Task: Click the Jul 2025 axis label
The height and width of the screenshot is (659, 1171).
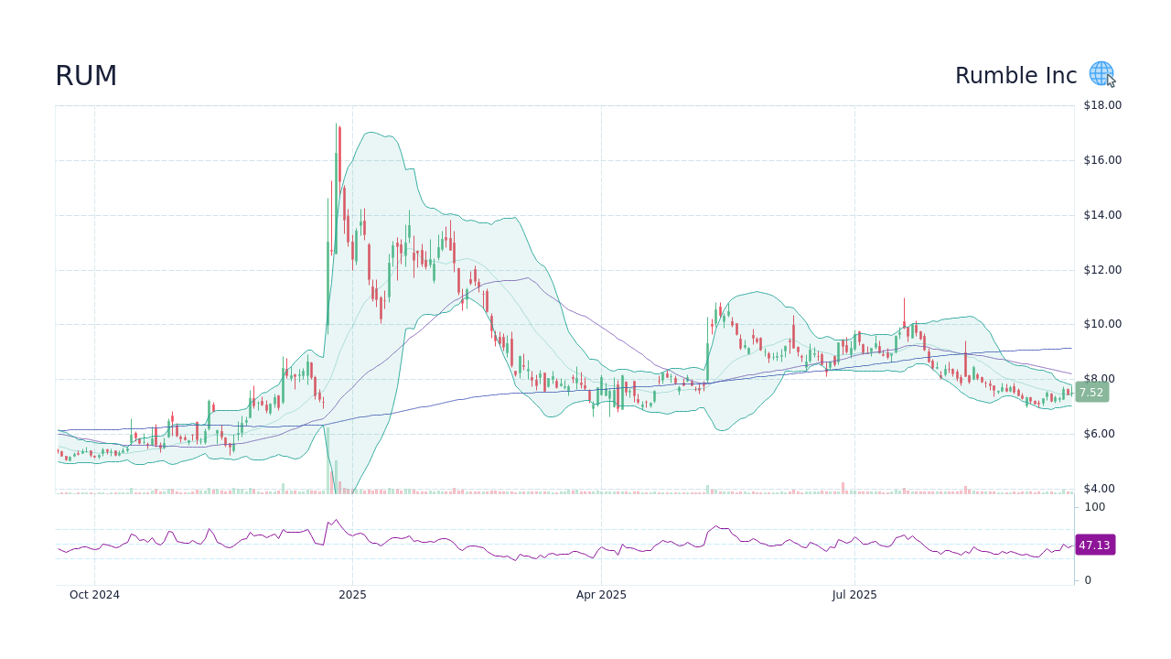Action: 854,594
